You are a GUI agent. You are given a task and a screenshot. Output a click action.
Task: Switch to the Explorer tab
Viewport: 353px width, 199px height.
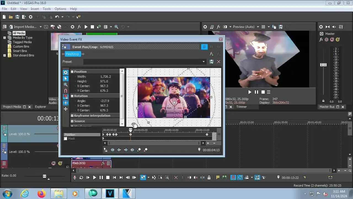tap(41, 107)
